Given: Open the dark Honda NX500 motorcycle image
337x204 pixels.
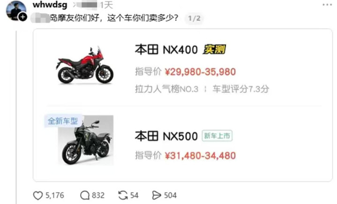Looking at the screenshot, I should (x=86, y=140).
